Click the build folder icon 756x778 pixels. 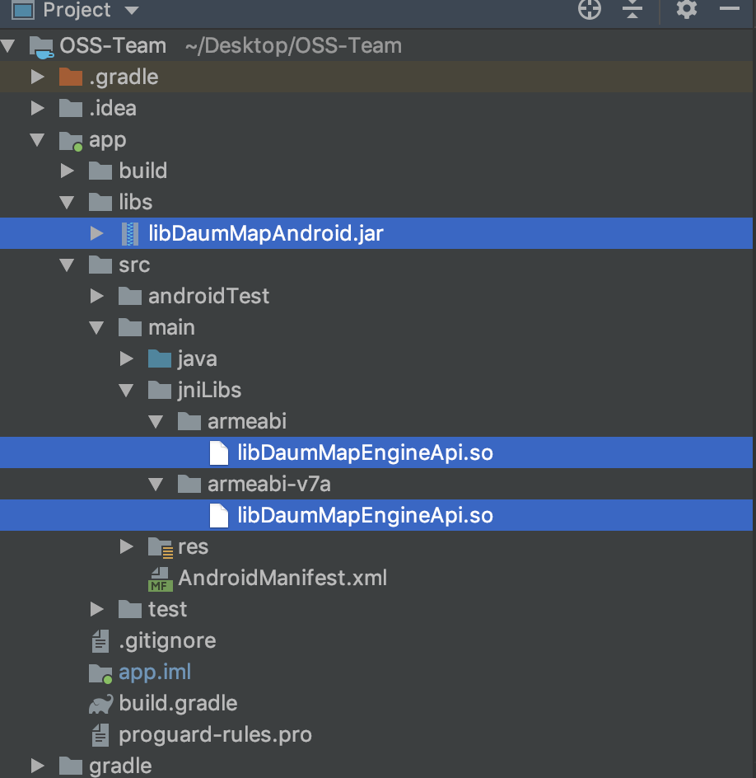click(100, 171)
